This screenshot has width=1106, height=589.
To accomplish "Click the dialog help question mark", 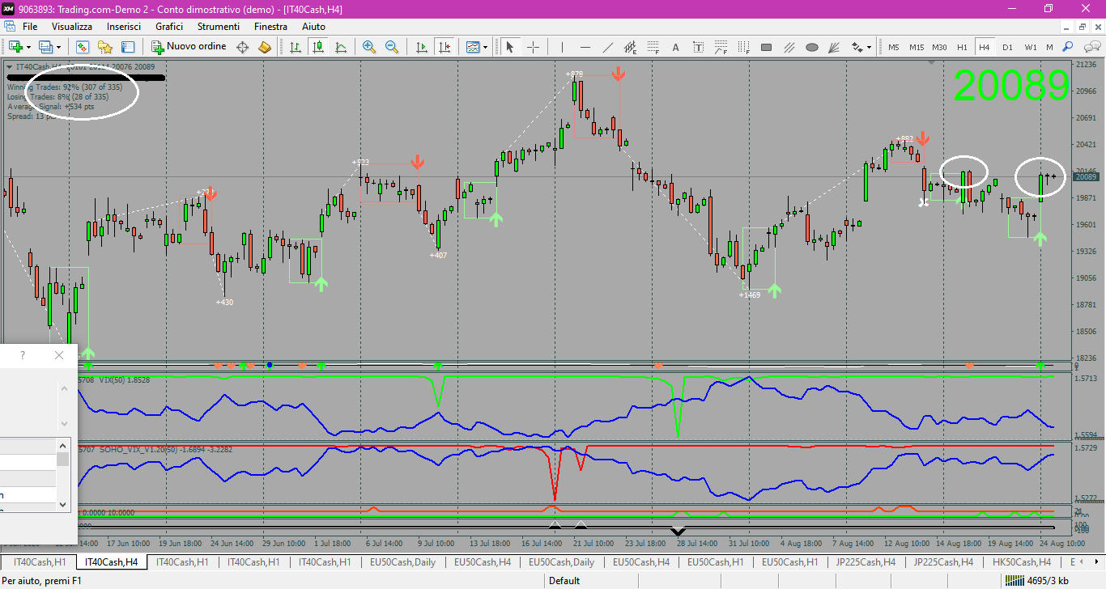I will click(x=23, y=355).
